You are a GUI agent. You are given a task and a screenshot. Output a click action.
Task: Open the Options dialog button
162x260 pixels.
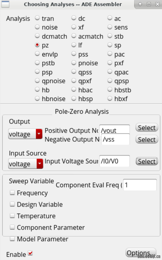141,253
